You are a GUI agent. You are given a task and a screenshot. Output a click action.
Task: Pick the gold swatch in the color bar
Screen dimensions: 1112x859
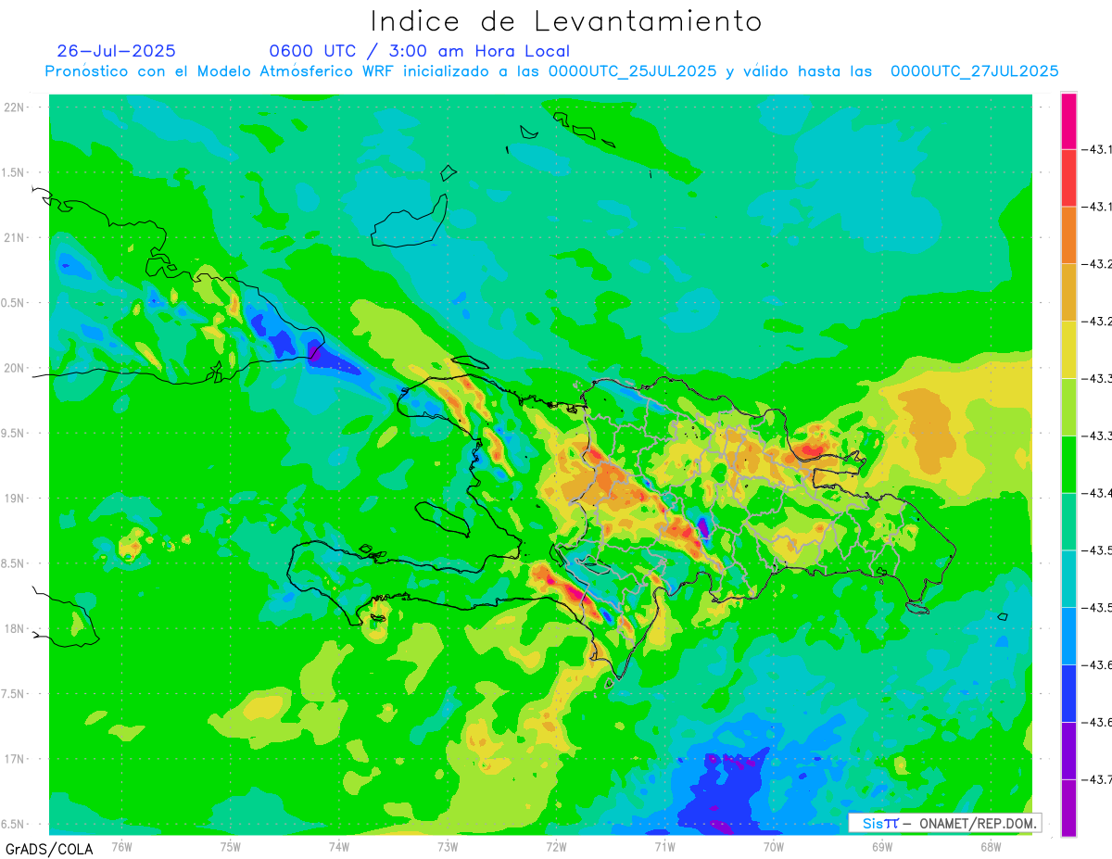[1068, 292]
